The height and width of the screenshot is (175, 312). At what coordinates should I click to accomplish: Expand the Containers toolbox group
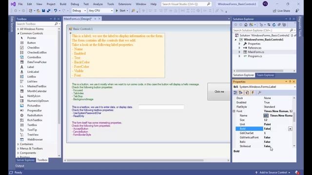pos(19,144)
